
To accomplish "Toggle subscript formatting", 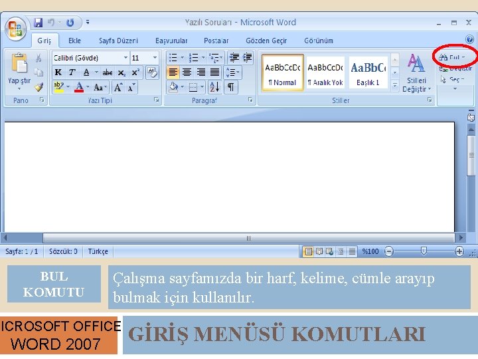I will point(121,72).
